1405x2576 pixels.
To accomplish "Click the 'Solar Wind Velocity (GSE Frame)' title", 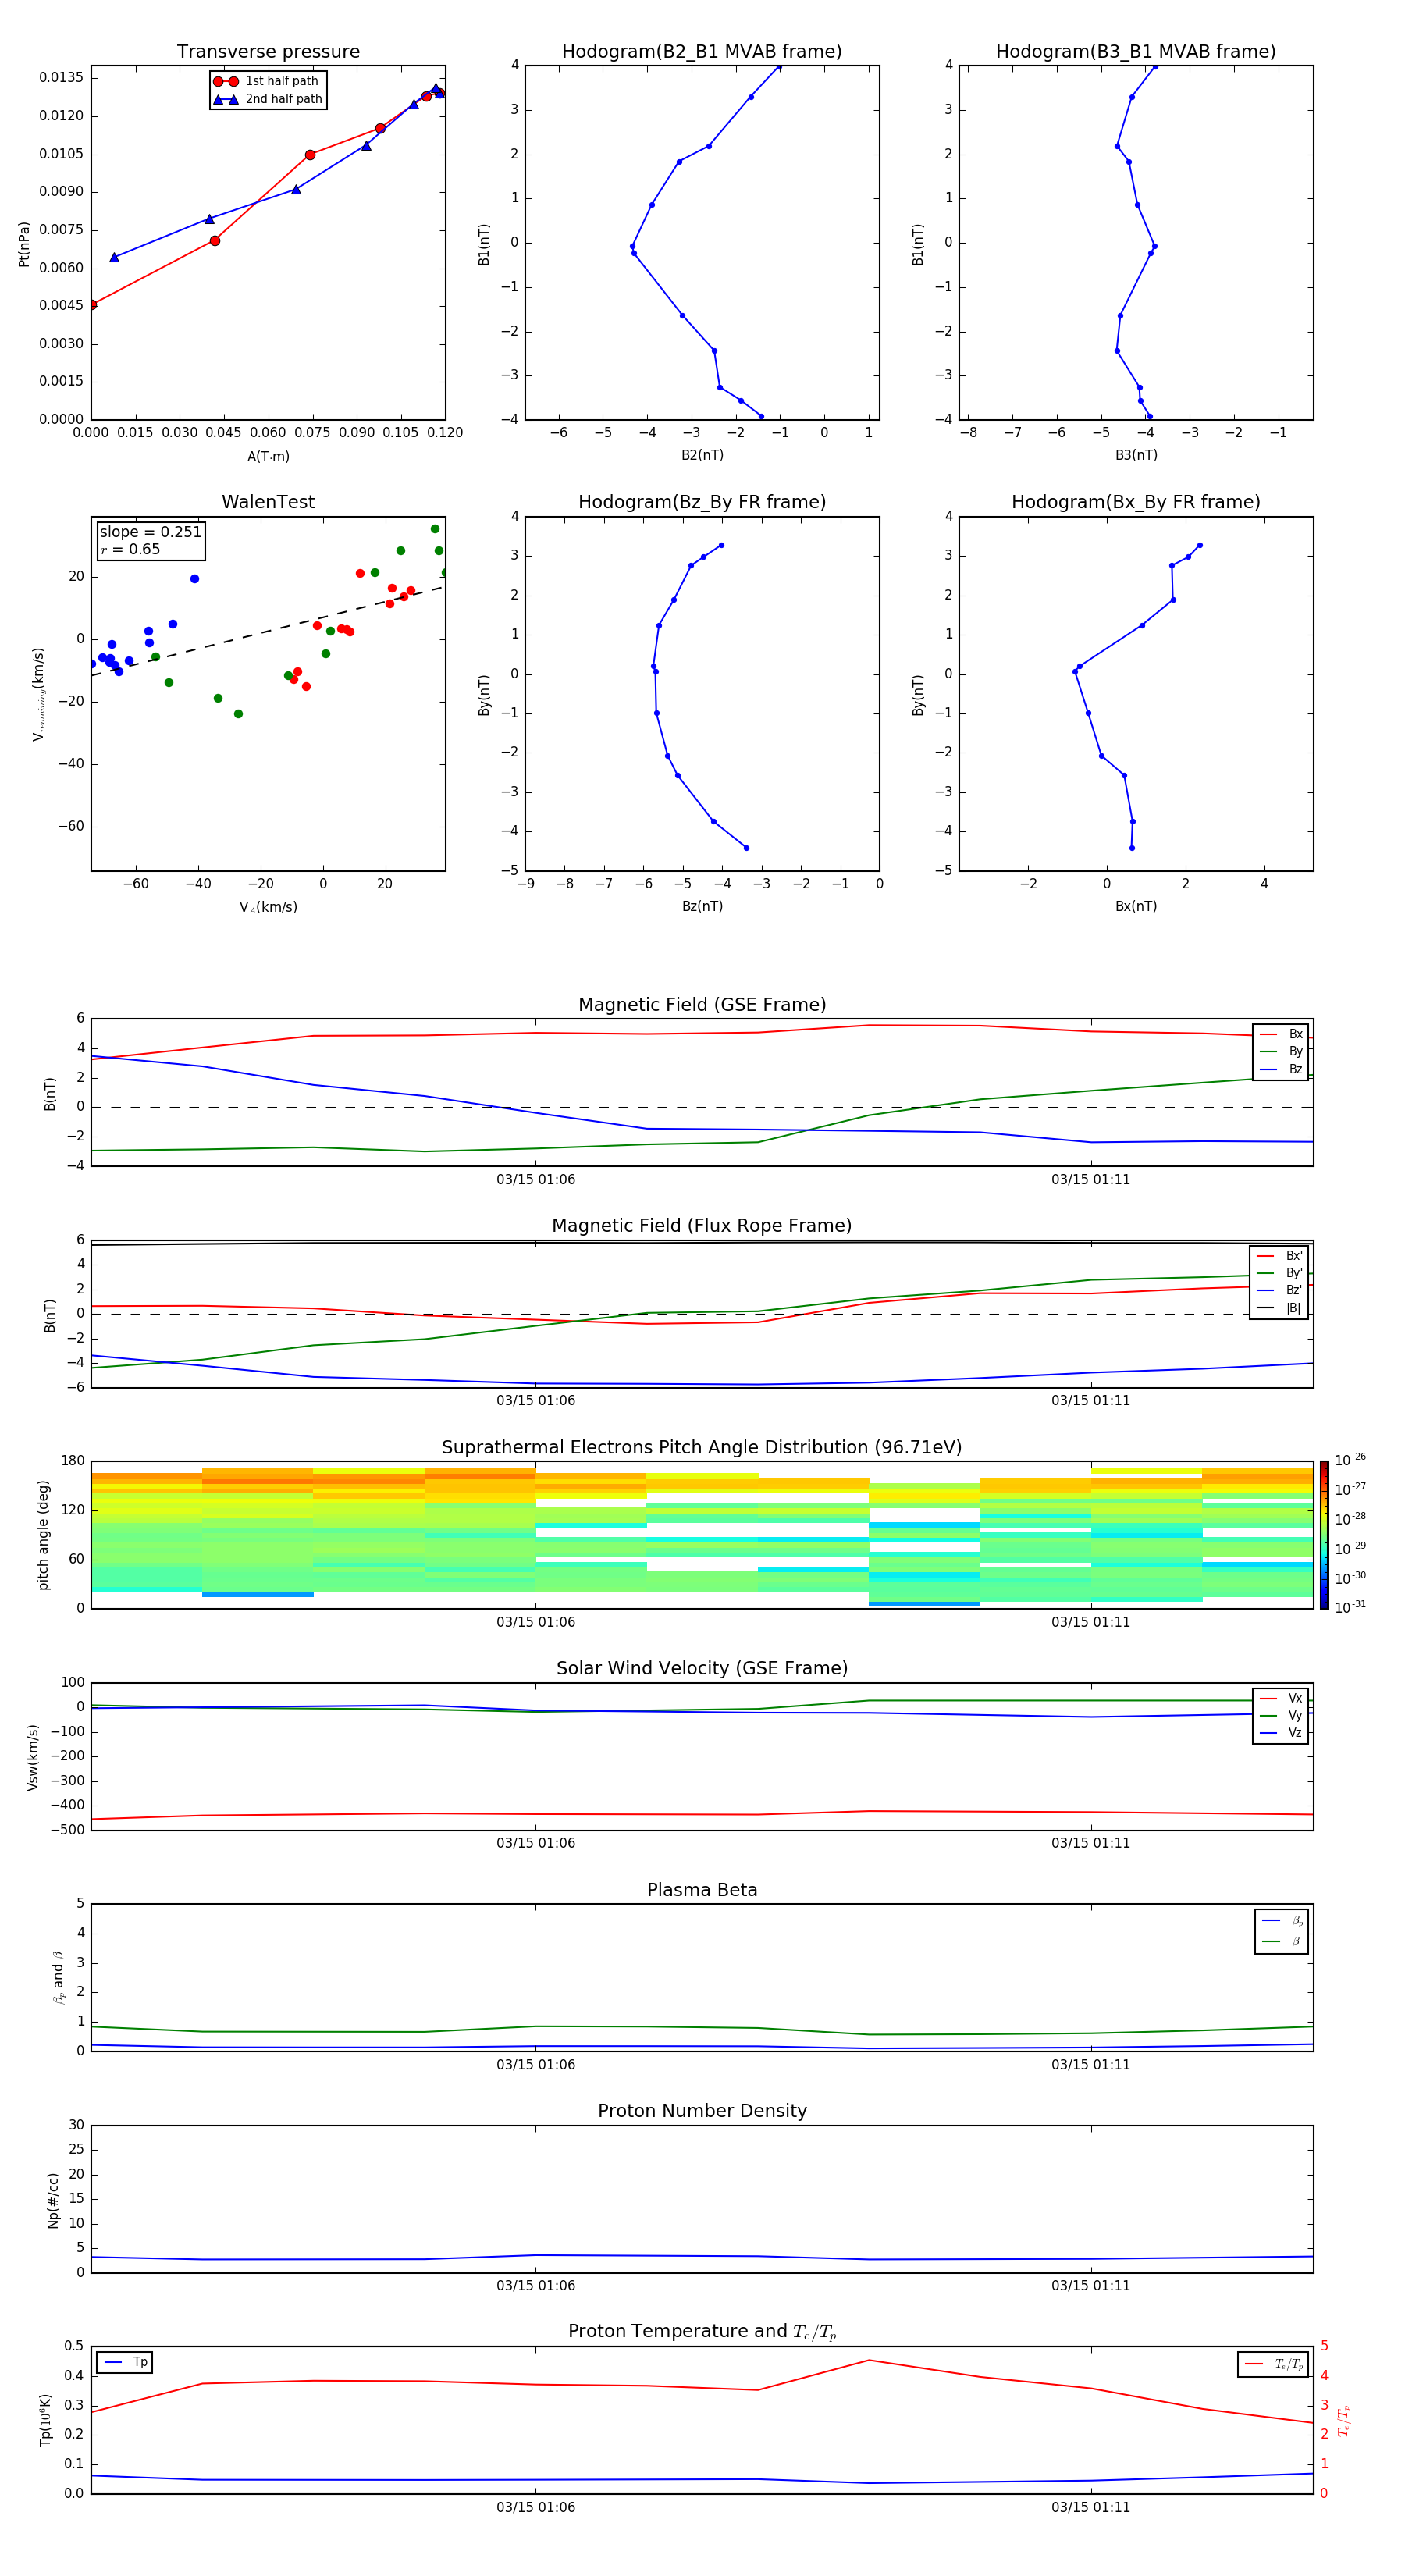I will coord(702,1668).
